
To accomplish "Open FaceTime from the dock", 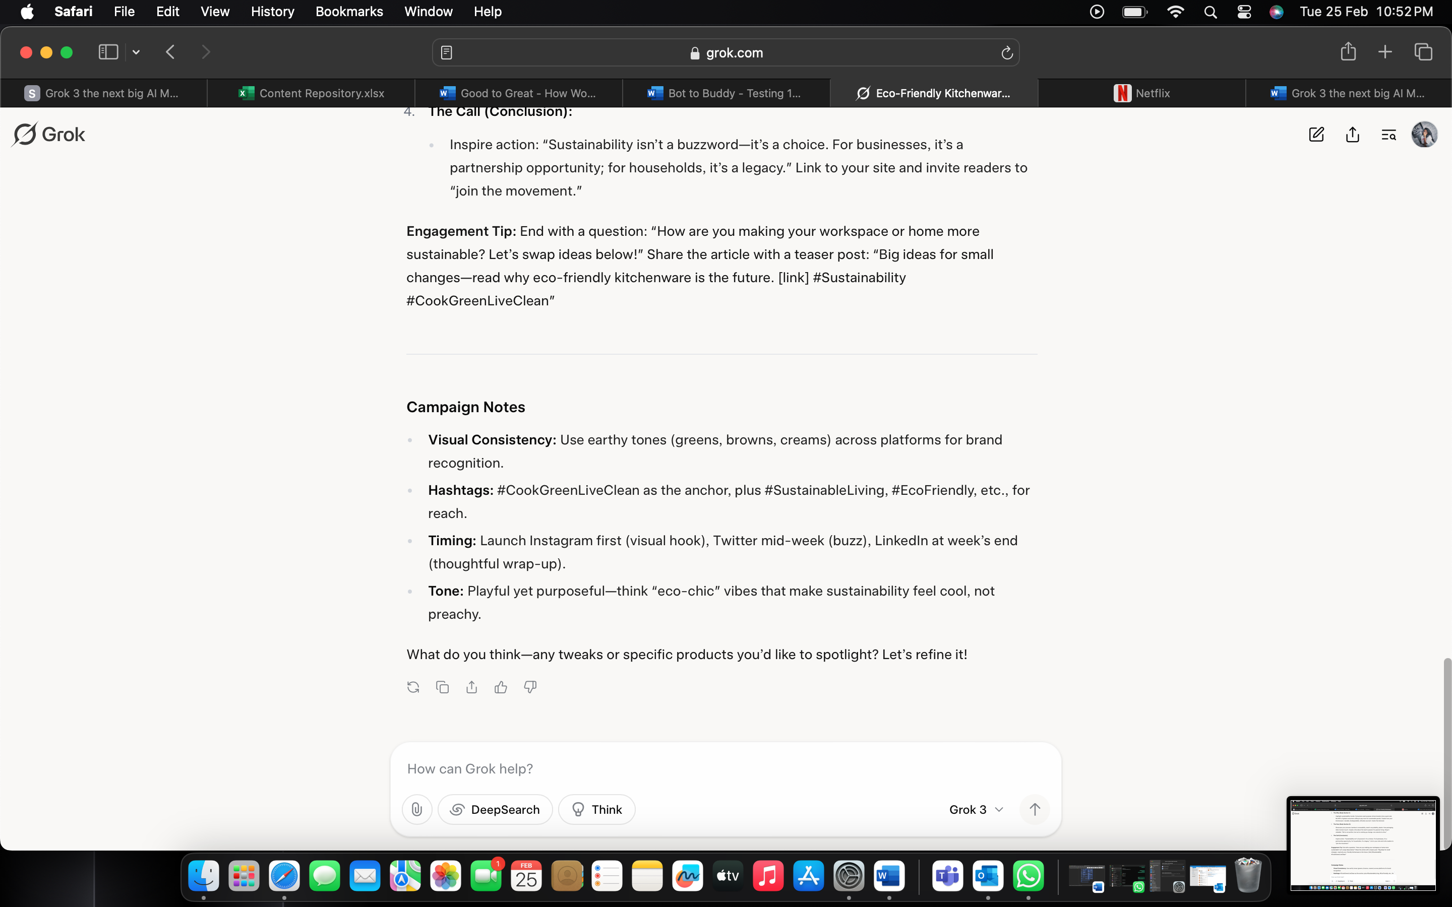I will point(486,876).
